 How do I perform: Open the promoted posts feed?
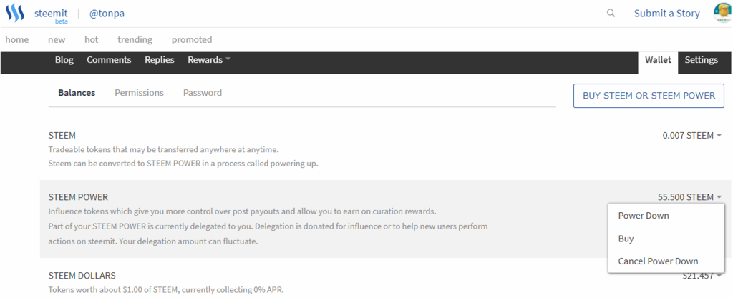click(192, 40)
